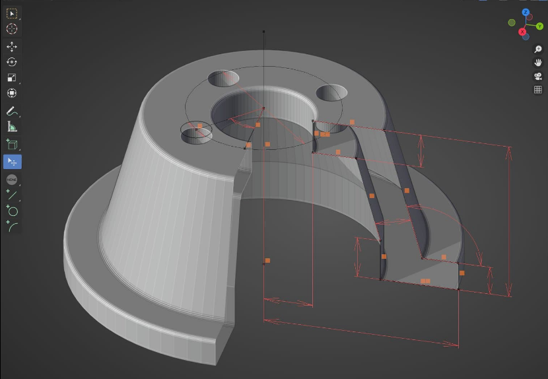The height and width of the screenshot is (379, 548).
Task: Choose the Measure ruler tool
Action: 12,127
